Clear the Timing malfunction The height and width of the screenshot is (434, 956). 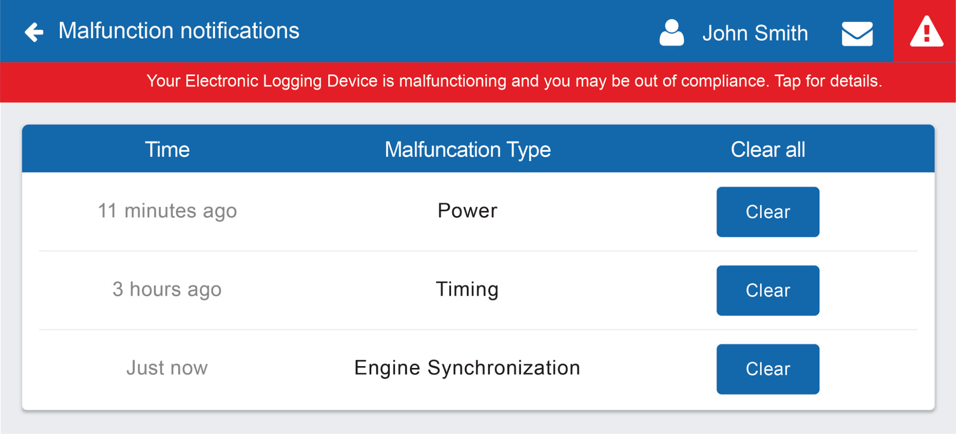[768, 290]
